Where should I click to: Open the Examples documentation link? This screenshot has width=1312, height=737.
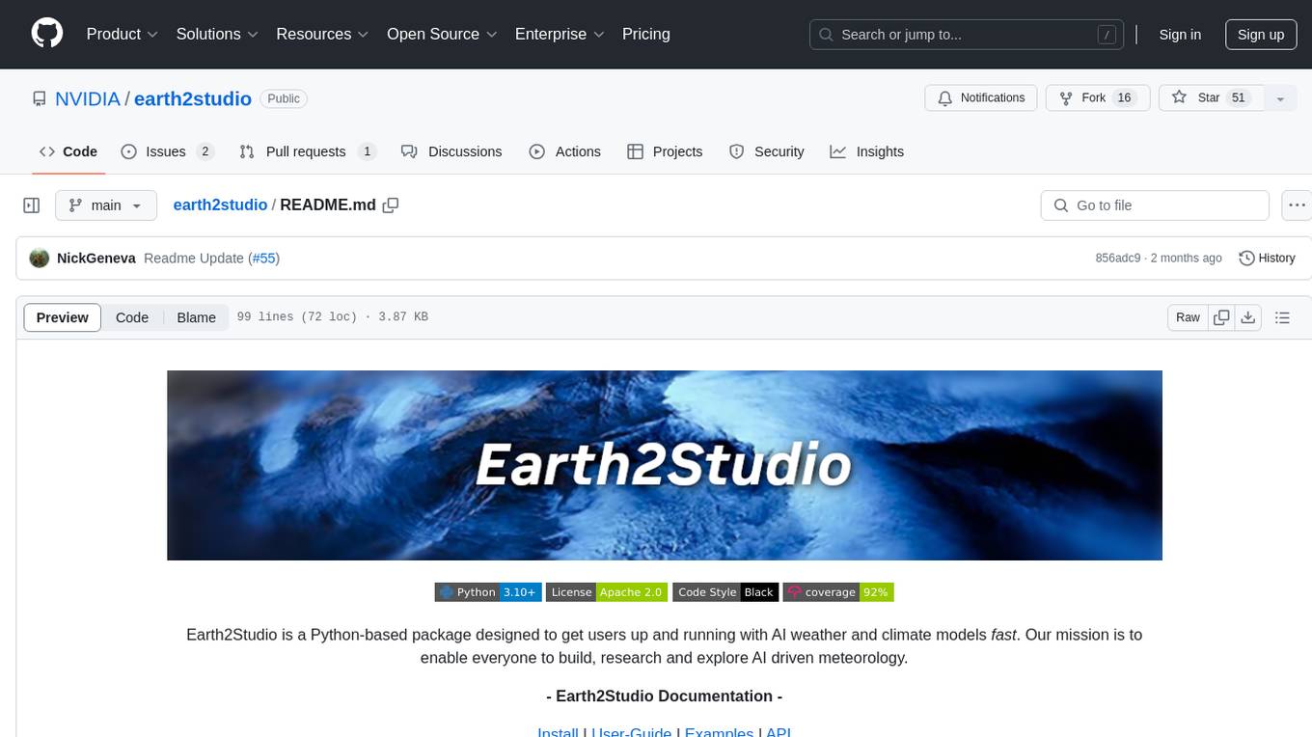719,733
